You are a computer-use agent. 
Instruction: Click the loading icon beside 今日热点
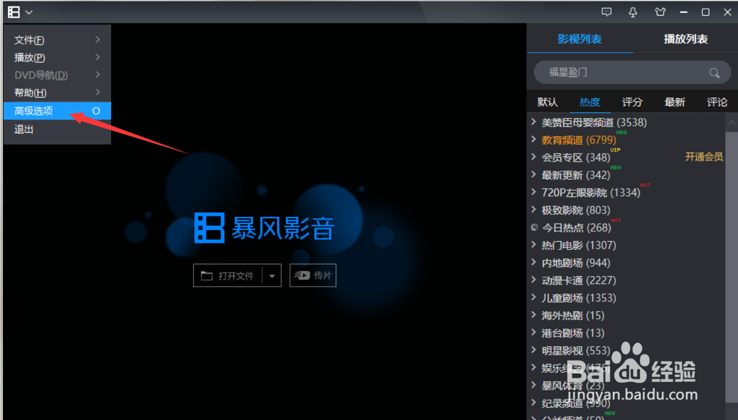(534, 227)
